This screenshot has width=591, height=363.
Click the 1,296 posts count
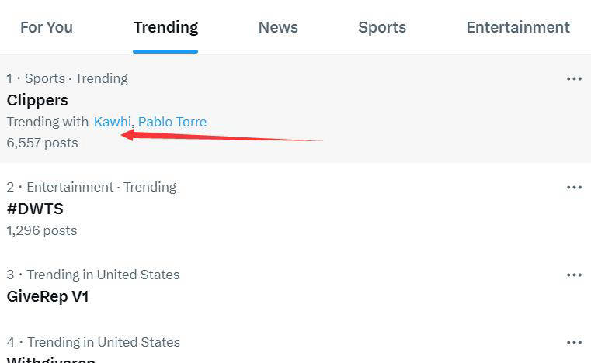(x=42, y=230)
